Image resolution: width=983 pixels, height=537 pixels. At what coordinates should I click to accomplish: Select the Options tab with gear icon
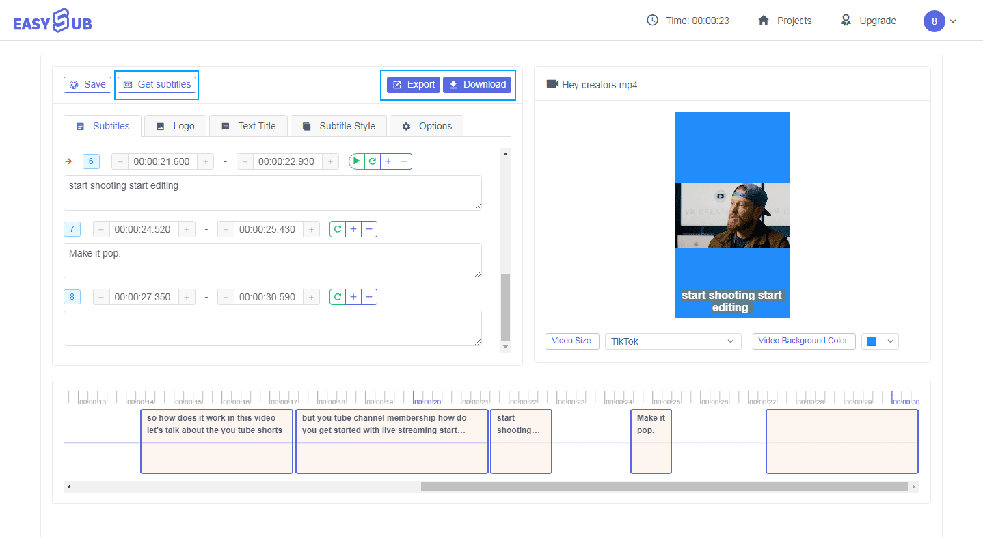(x=427, y=126)
